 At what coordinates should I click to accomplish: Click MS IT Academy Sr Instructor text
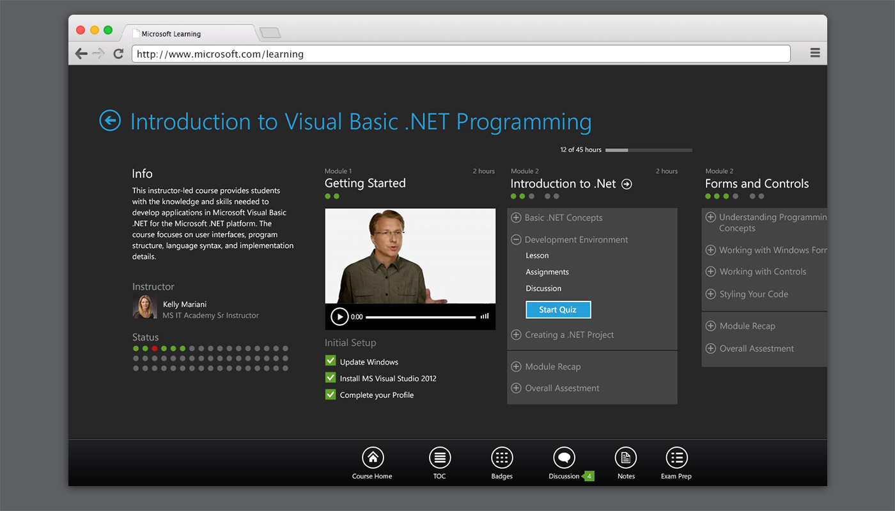[211, 316]
